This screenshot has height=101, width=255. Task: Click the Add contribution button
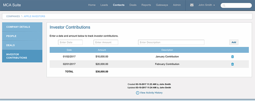[234, 42]
